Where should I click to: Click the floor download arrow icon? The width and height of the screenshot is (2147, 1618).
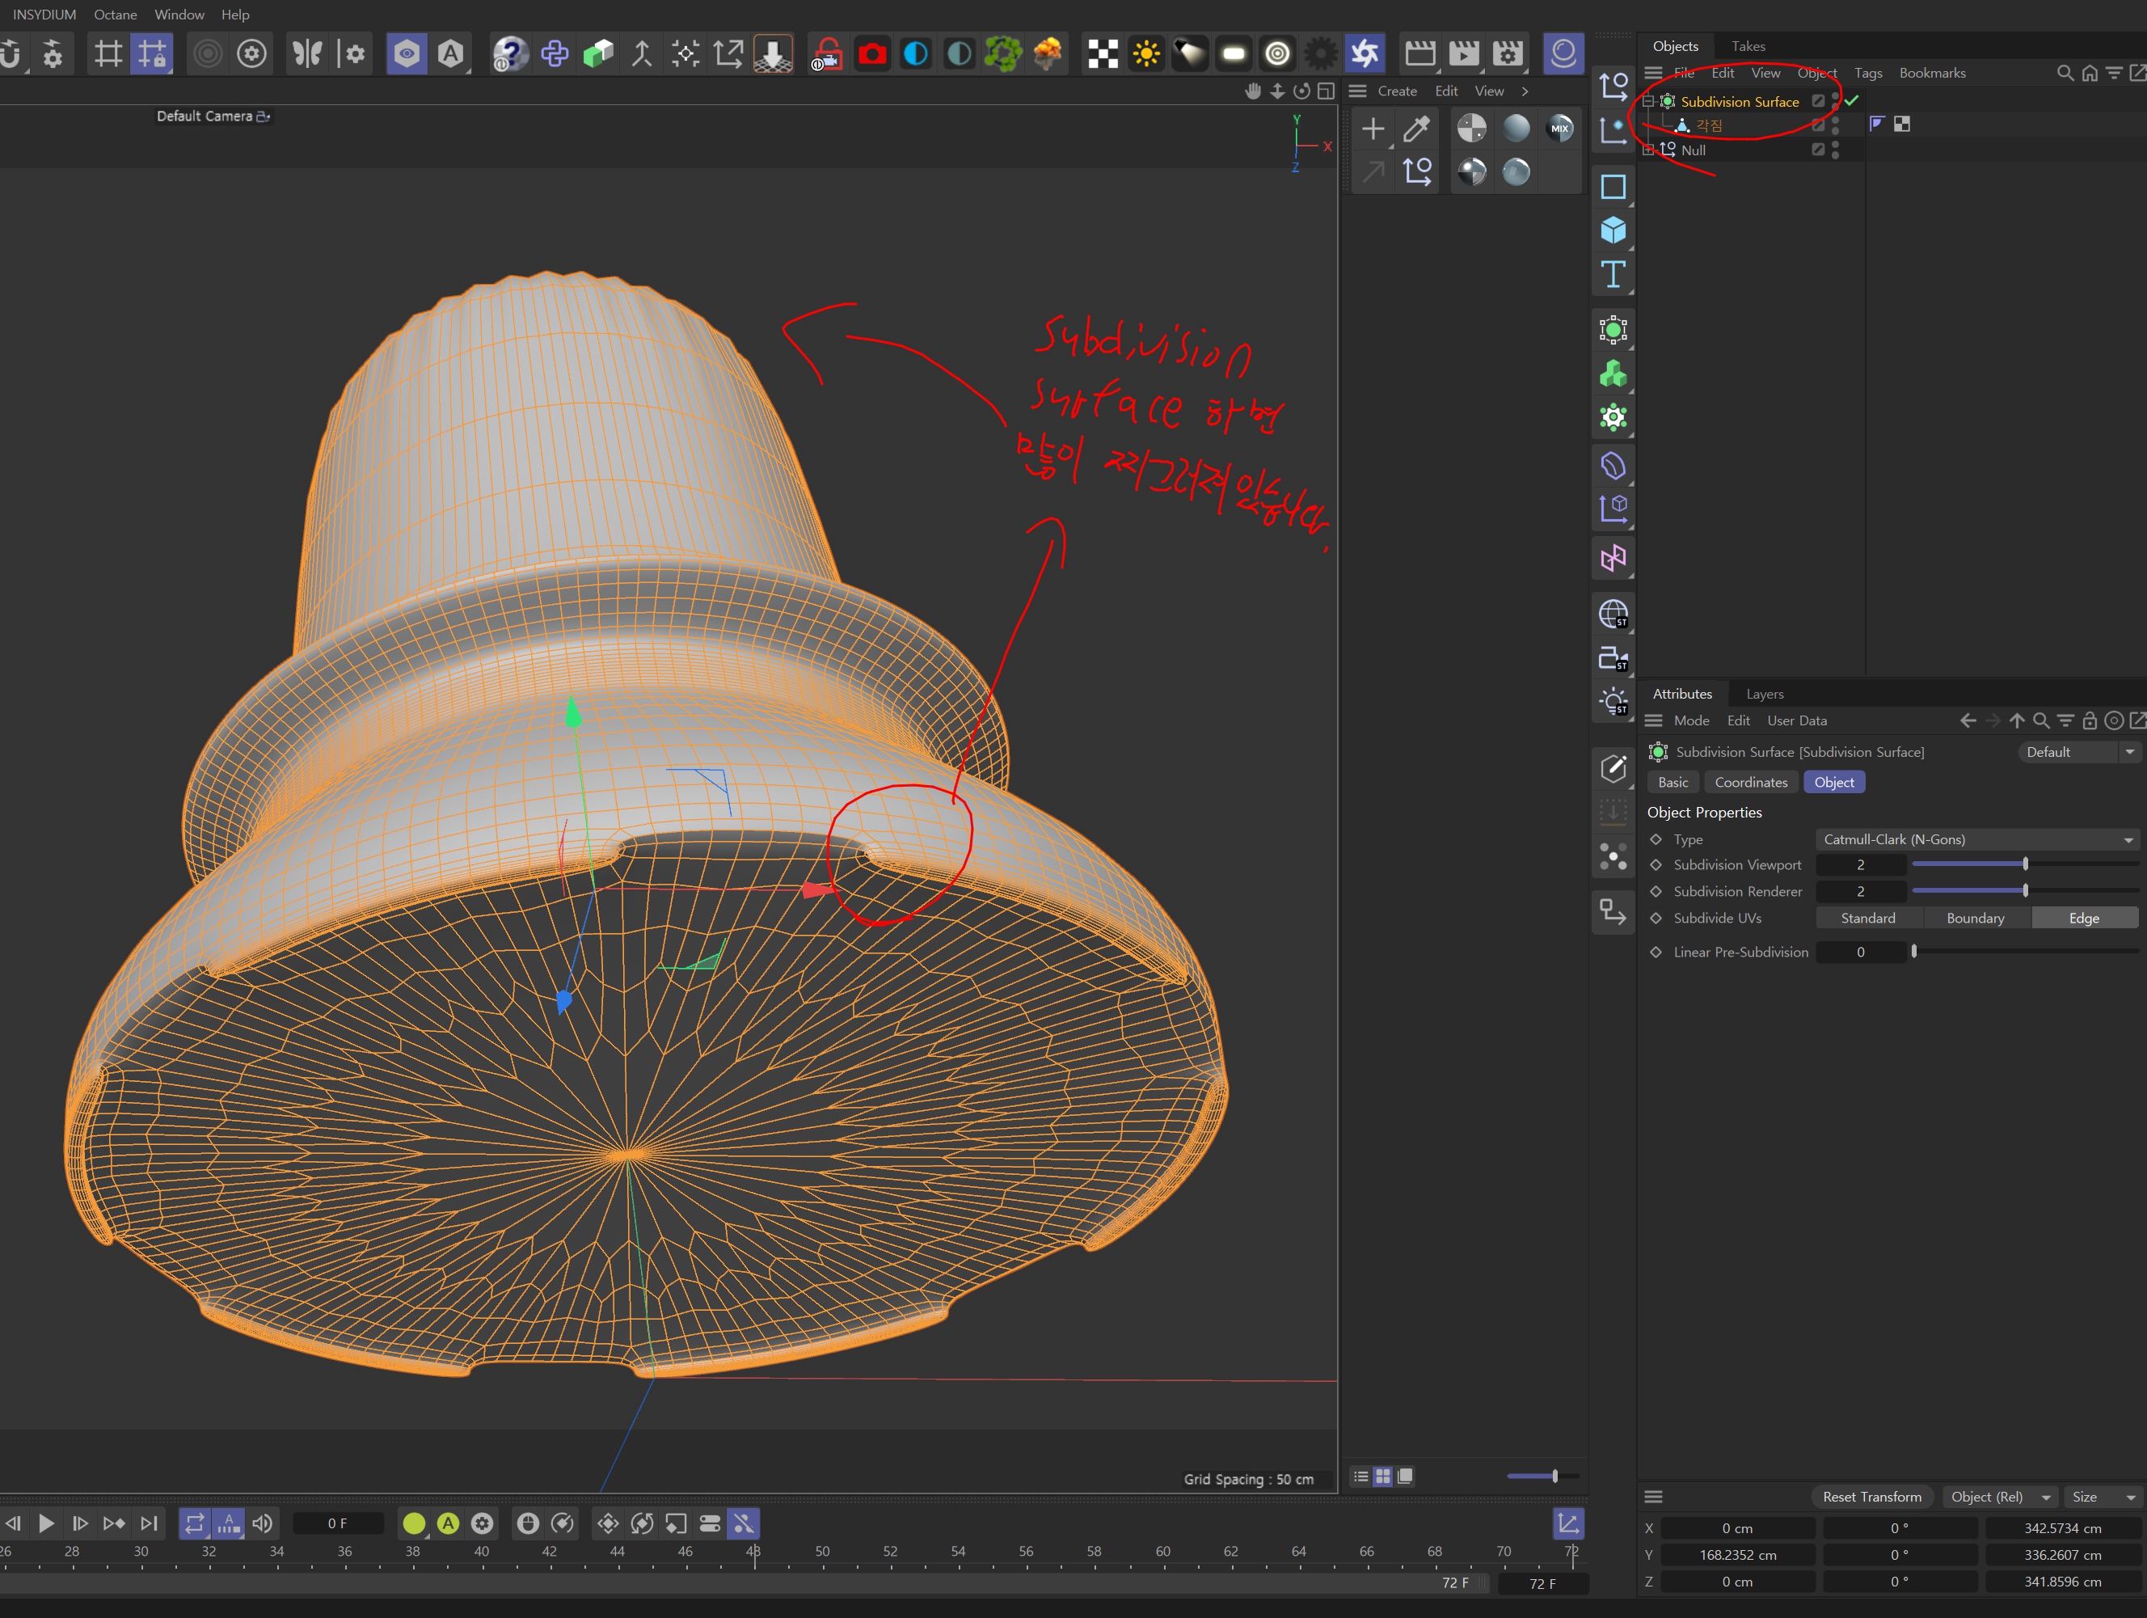(773, 53)
